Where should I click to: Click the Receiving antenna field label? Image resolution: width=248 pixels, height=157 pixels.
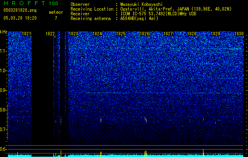[91, 18]
